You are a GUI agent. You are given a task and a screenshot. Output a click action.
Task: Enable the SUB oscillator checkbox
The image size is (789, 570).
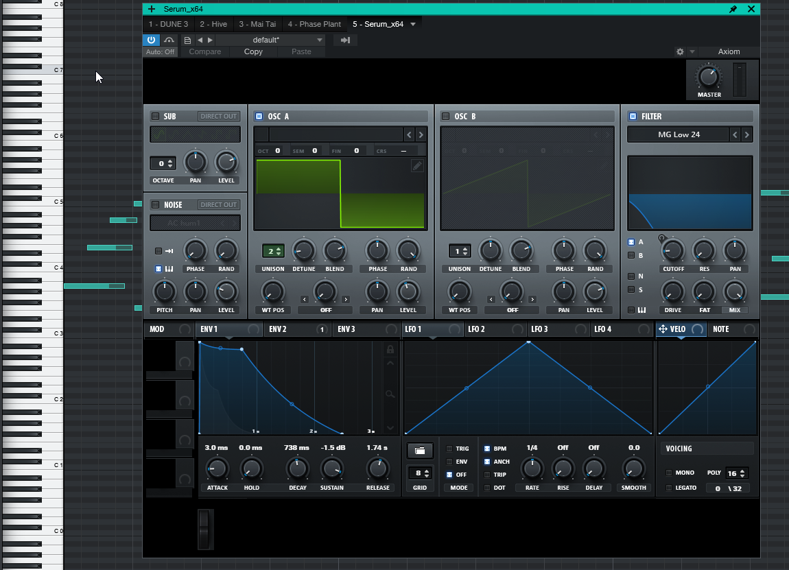[x=156, y=116]
